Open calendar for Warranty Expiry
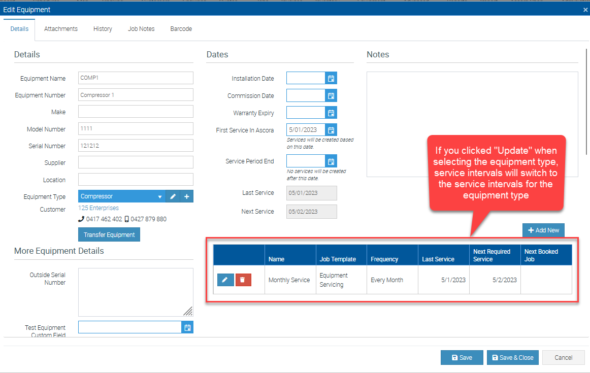Viewport: 590px width, 373px height. 331,113
